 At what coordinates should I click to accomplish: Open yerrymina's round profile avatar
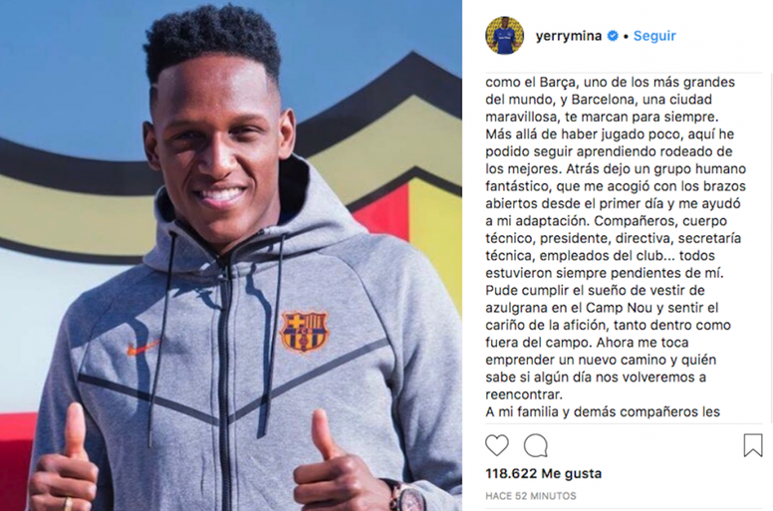pos(504,36)
